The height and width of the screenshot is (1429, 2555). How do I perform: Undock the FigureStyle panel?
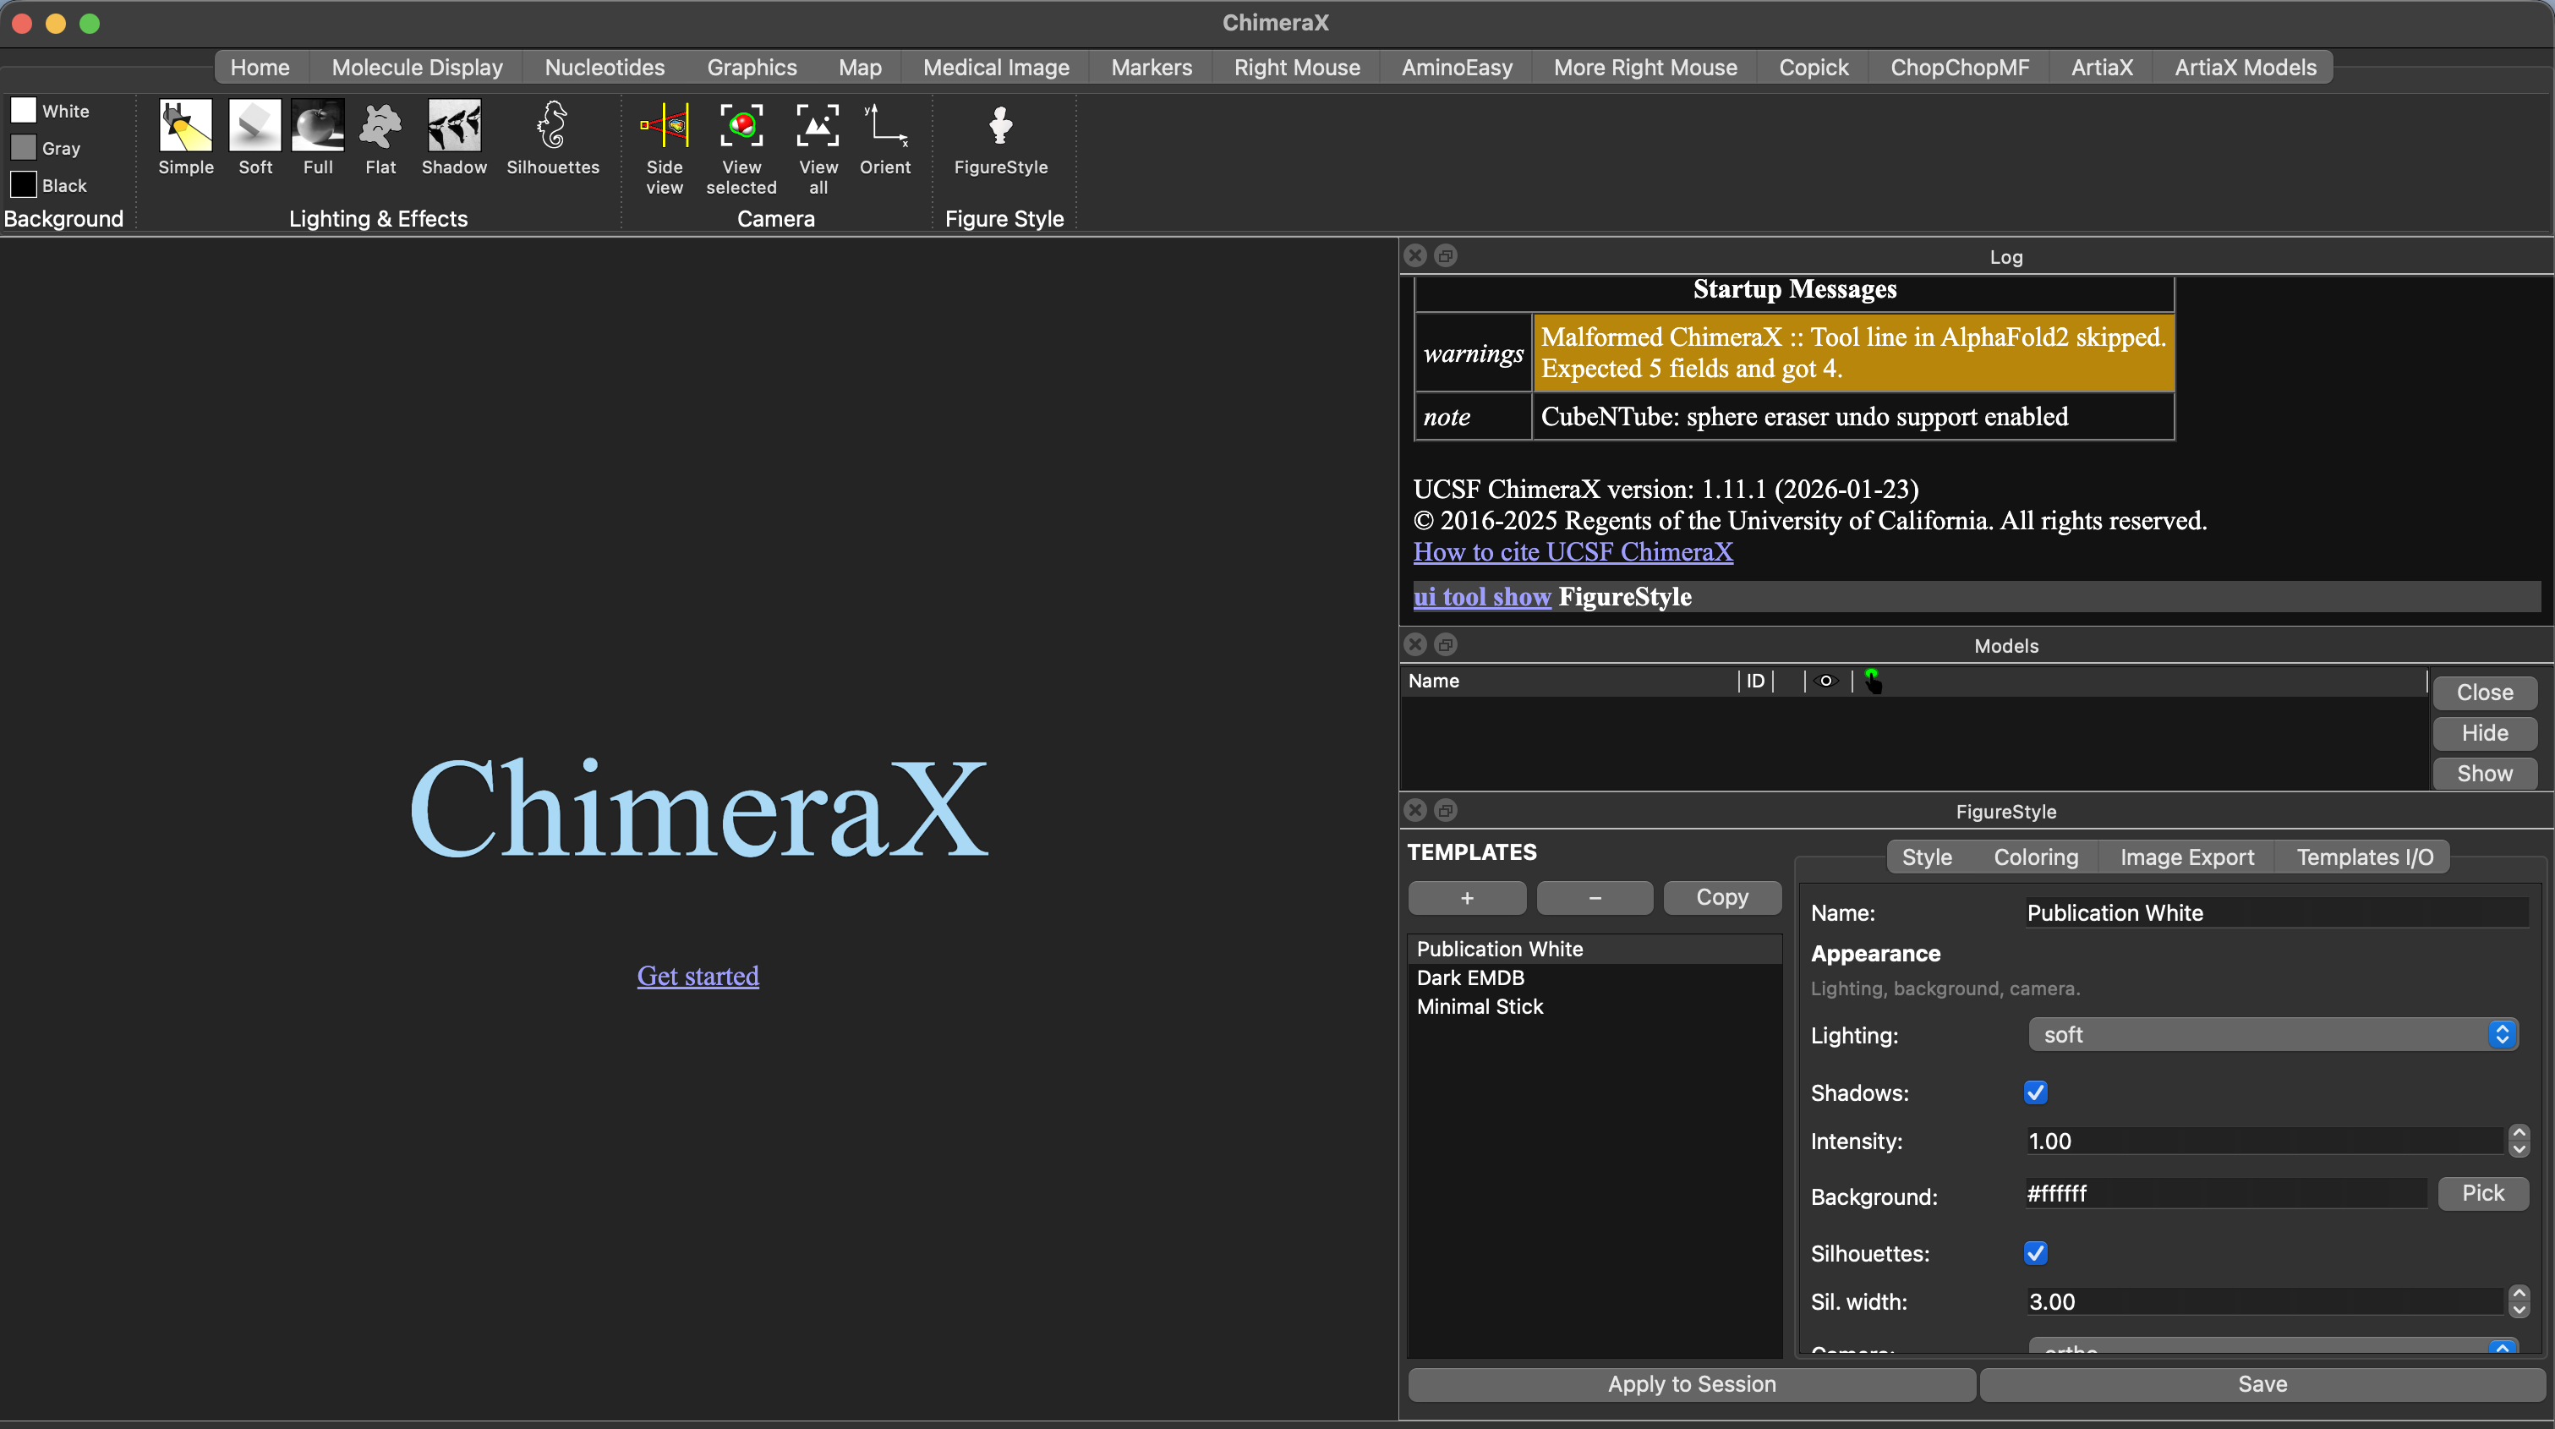pyautogui.click(x=1446, y=810)
